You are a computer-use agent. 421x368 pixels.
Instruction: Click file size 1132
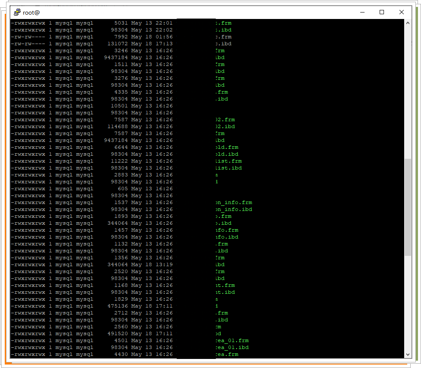click(121, 244)
